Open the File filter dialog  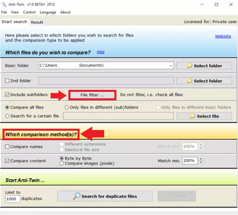click(92, 95)
